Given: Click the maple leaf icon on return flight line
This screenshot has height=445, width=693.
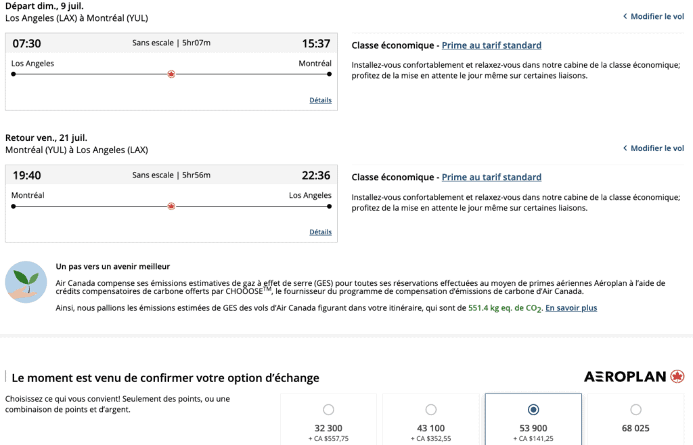Looking at the screenshot, I should click(x=171, y=206).
